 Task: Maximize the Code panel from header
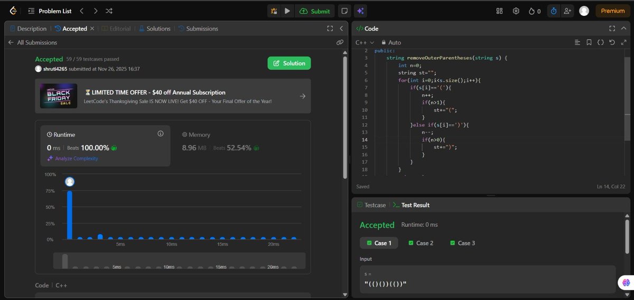pos(611,29)
